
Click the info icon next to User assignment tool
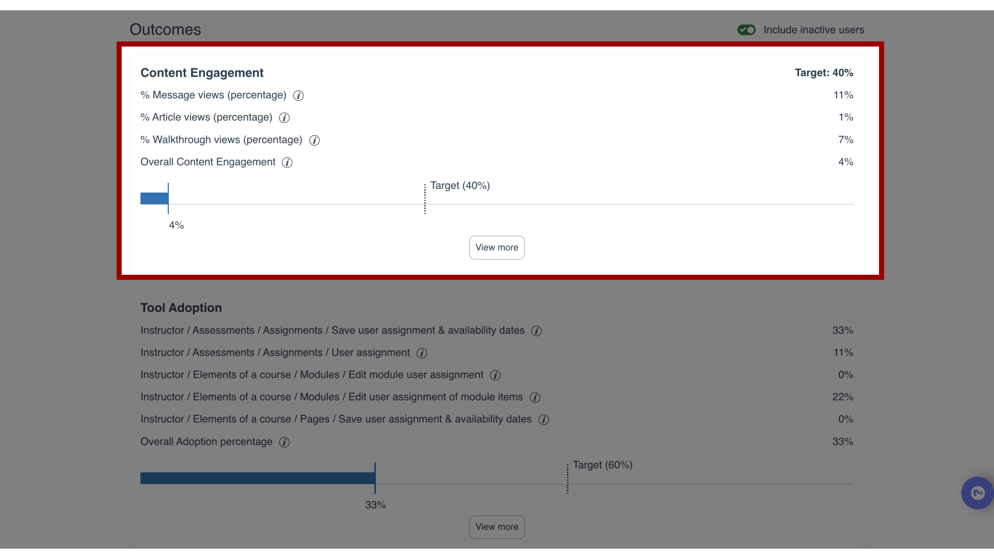(x=421, y=353)
